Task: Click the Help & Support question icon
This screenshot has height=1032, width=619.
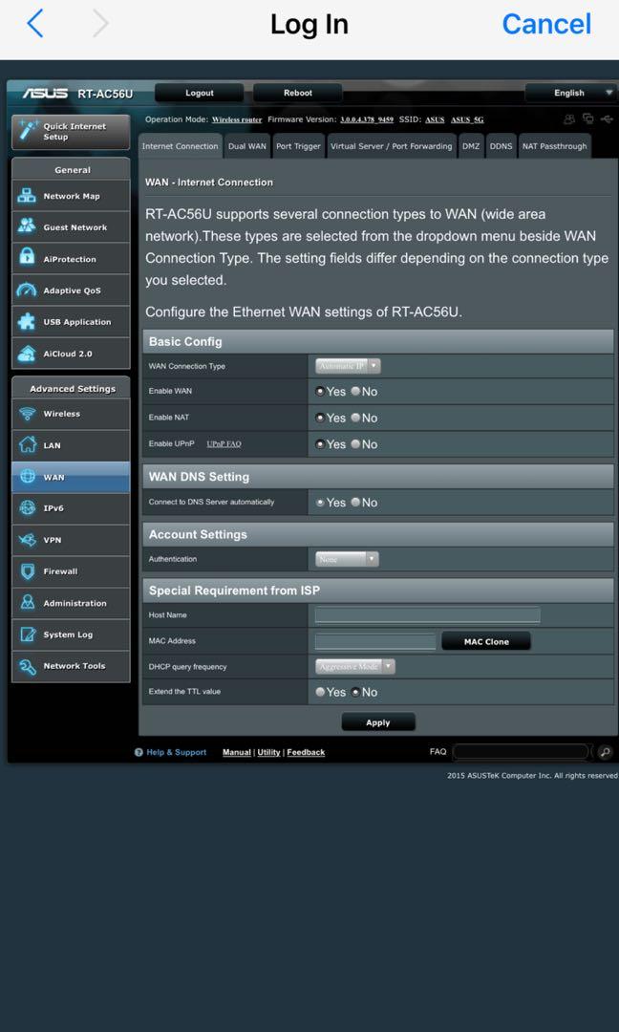Action: 139,752
